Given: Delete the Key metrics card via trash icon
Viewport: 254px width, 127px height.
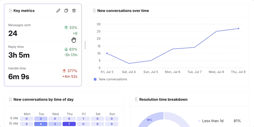Looking at the screenshot, I should click(74, 11).
